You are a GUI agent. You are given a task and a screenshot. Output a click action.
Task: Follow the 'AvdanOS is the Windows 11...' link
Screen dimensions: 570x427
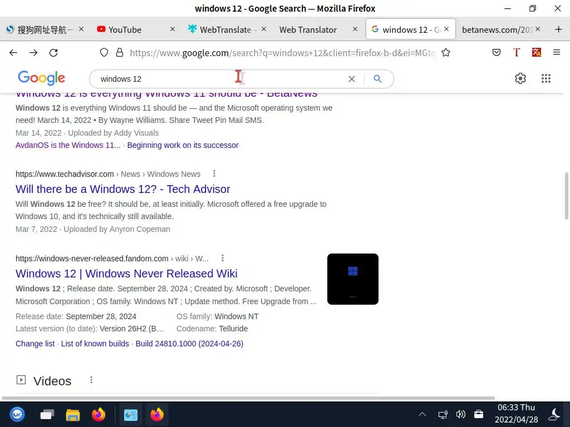point(68,145)
